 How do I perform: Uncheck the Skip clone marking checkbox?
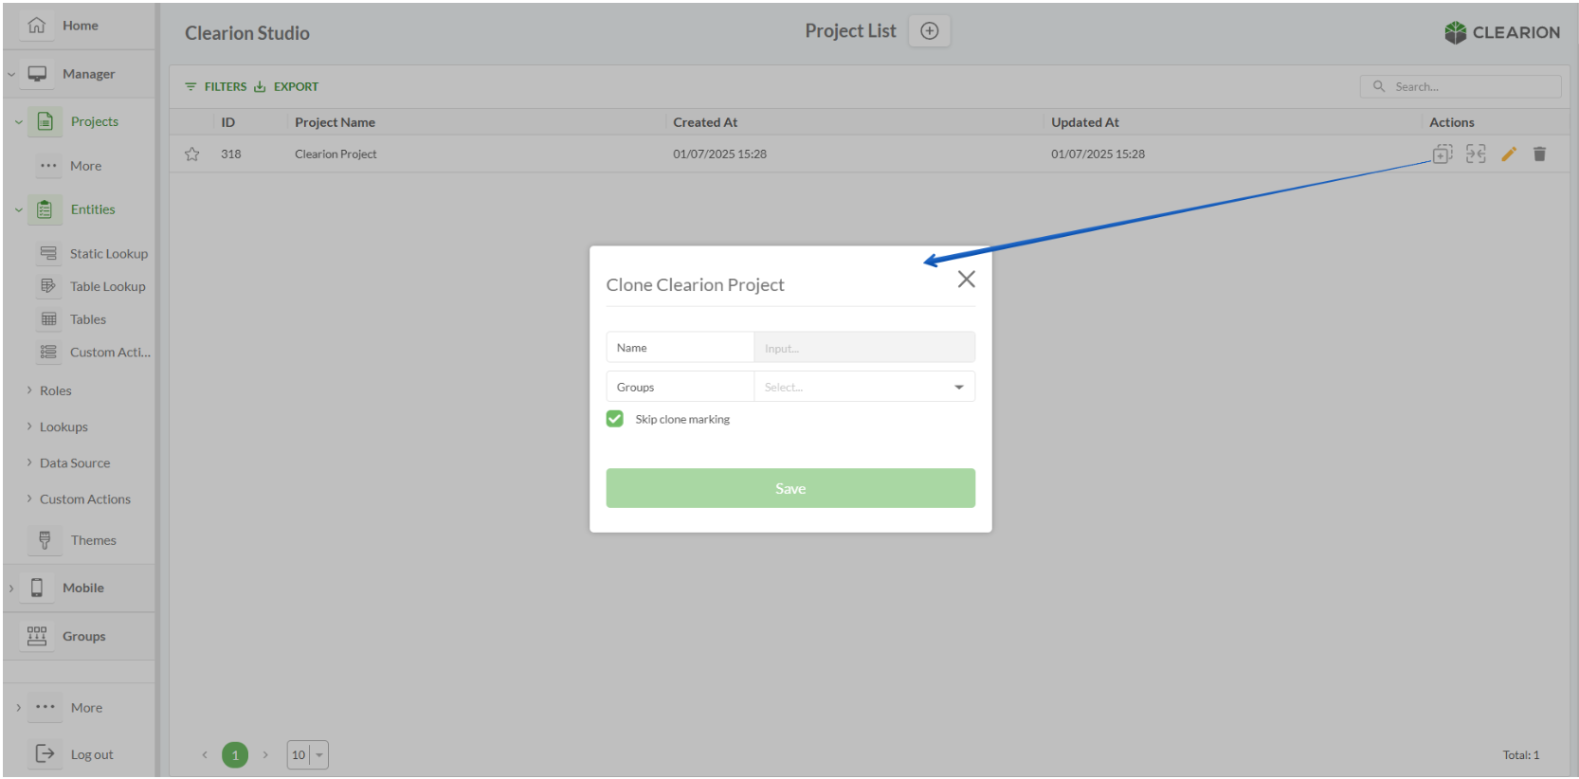(615, 419)
